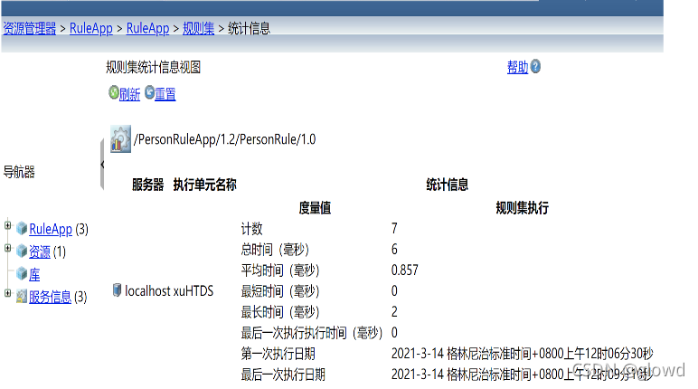Click the green refresh icon
The height and width of the screenshot is (389, 698).
[114, 92]
